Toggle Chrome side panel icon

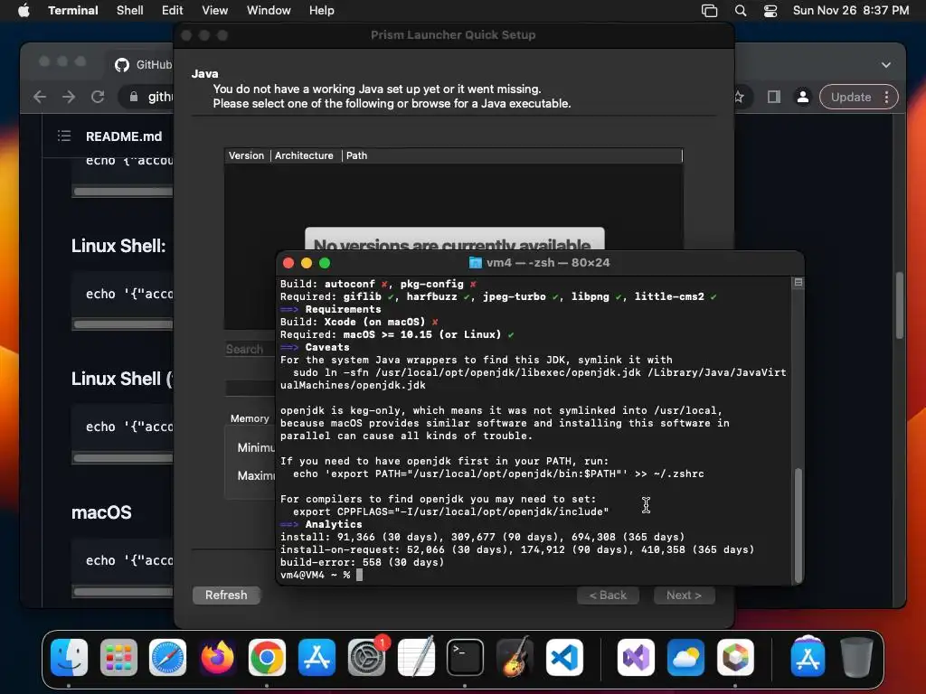tap(774, 97)
